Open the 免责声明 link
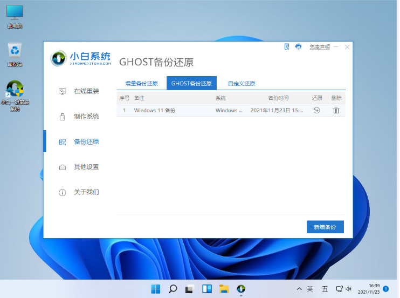The width and height of the screenshot is (400, 298). click(319, 47)
